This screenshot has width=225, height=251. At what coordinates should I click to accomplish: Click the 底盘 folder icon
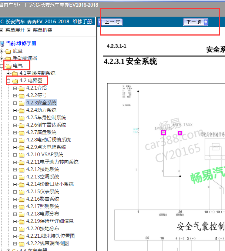(8, 51)
